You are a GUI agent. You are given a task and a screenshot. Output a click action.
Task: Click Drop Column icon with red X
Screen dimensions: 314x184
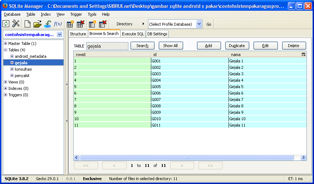click(x=103, y=24)
